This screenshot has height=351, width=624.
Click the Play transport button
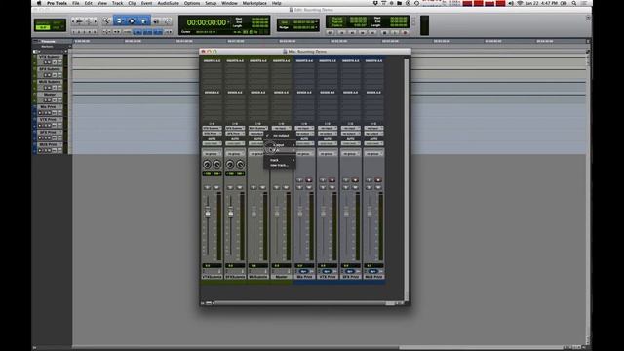point(395,32)
